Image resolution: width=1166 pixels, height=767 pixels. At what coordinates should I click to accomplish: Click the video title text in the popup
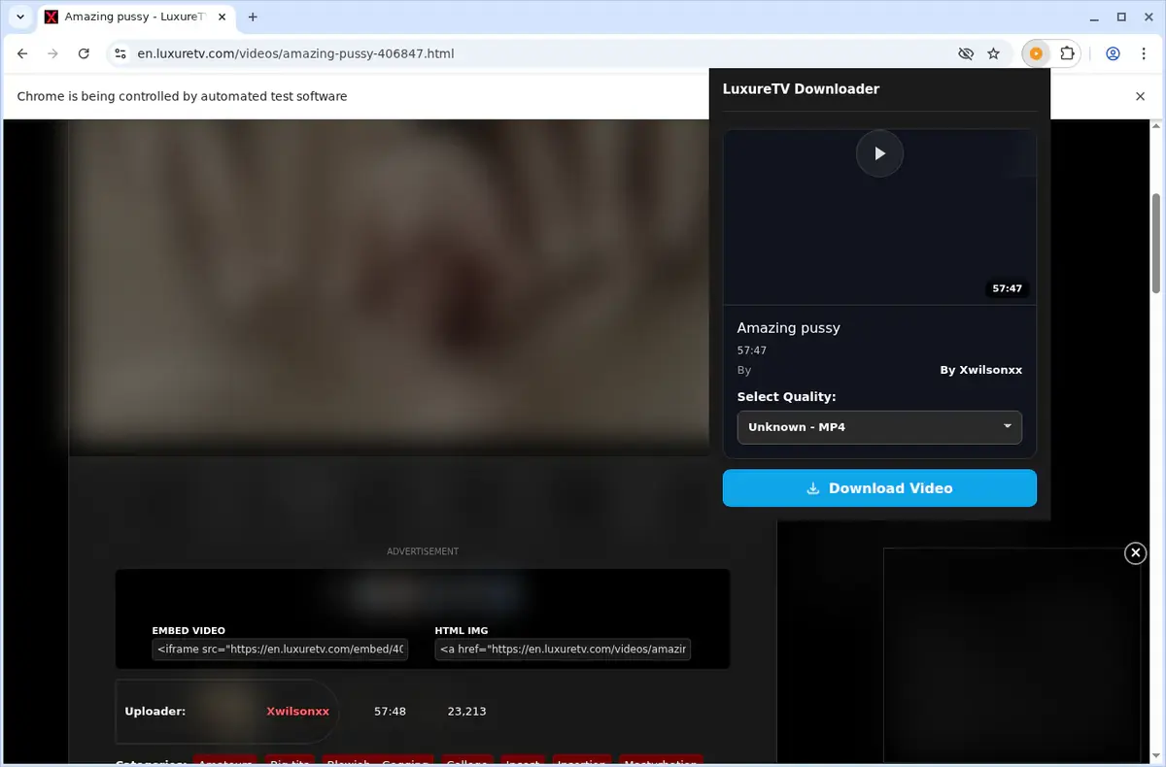788,328
